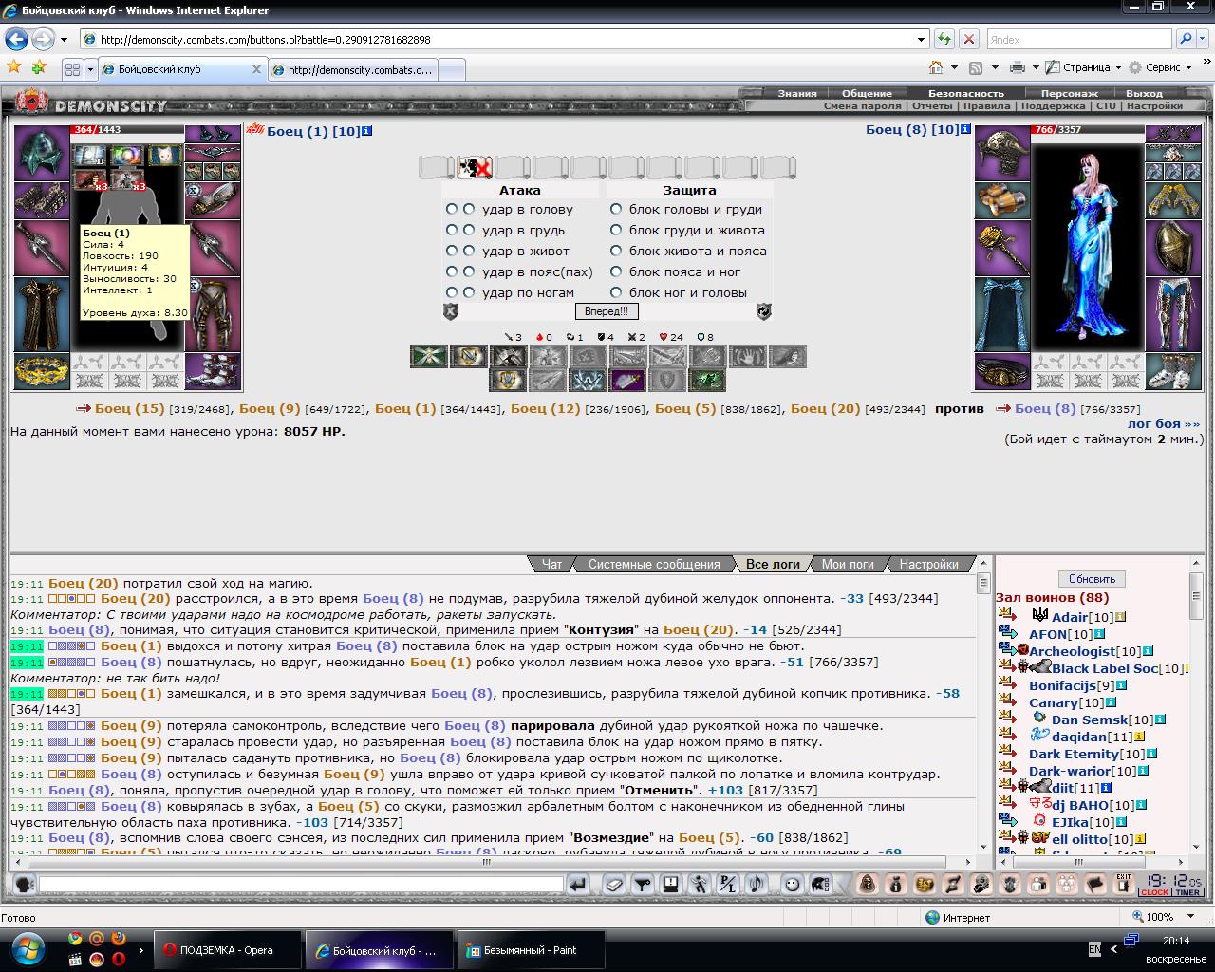Open the Знания menu
The image size is (1215, 972).
[x=797, y=93]
